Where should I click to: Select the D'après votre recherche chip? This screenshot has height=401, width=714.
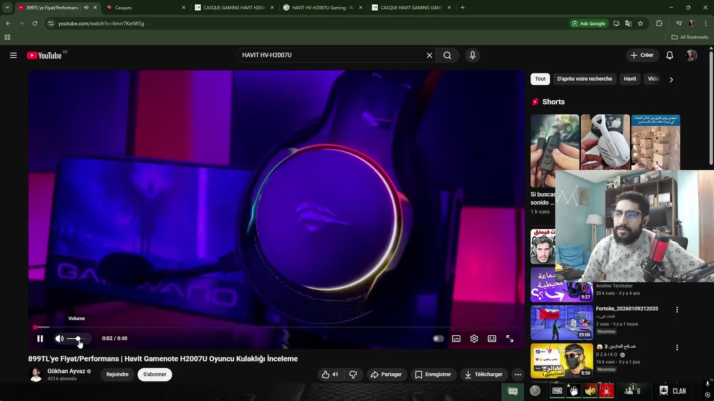coord(585,79)
